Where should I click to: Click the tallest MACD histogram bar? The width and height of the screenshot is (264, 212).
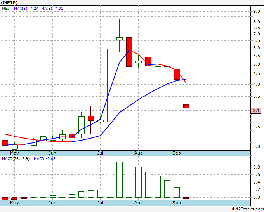(x=120, y=179)
